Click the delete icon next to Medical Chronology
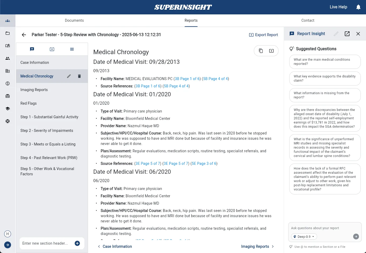Screen dimensions: 366x253 point(79,76)
